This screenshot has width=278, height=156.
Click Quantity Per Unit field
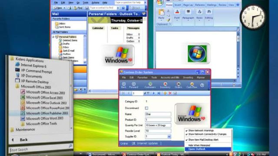point(158,125)
